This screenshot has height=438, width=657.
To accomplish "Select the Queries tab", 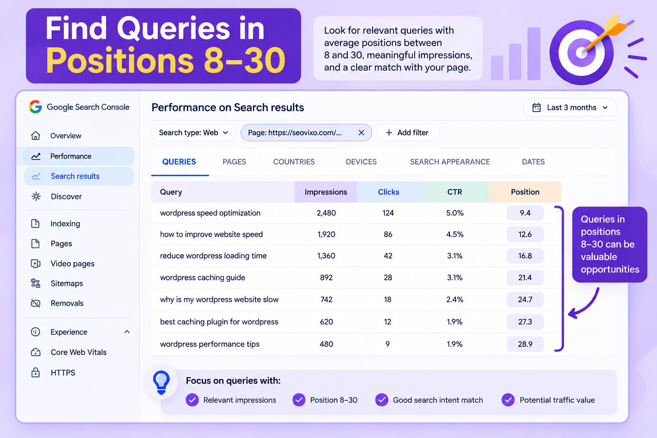I will click(x=179, y=162).
